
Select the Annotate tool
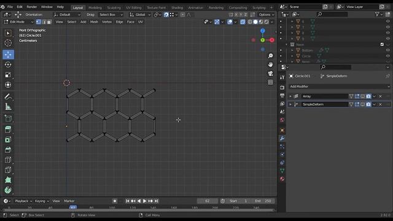tap(8, 96)
